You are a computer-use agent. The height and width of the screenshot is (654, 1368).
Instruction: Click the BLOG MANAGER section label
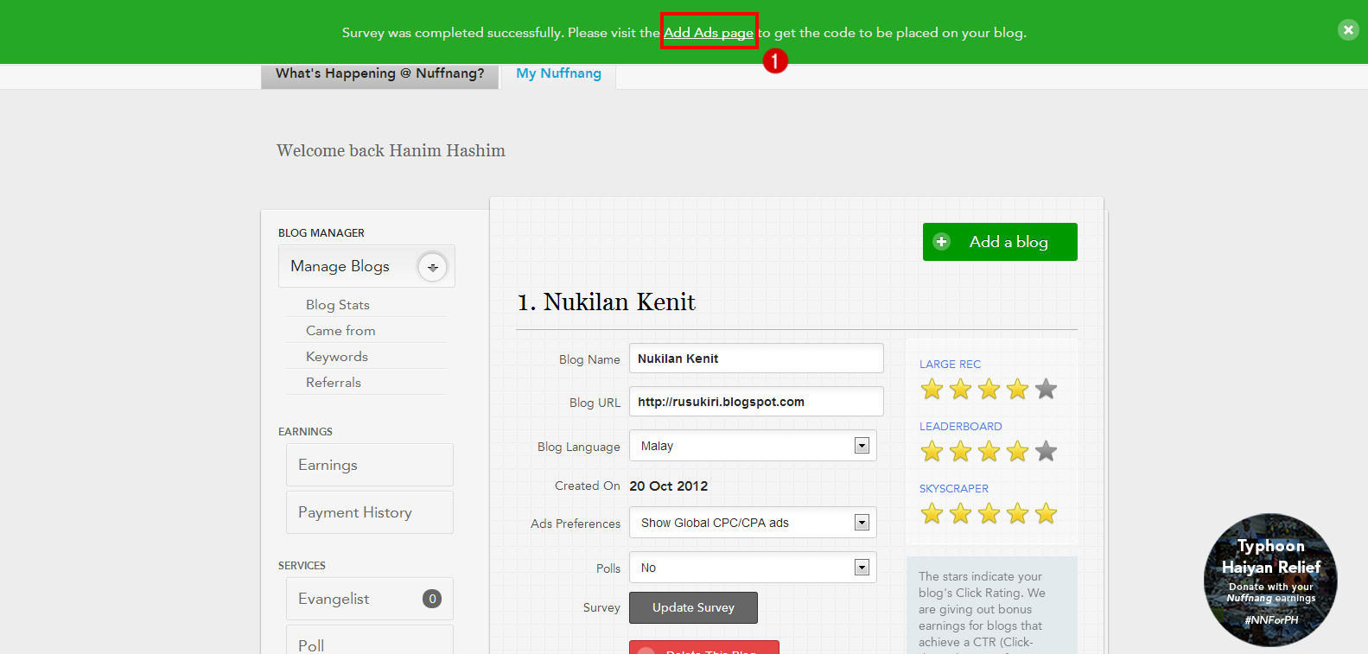(321, 233)
